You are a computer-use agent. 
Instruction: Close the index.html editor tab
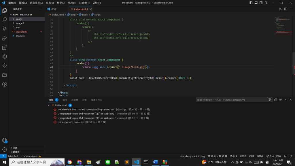(91, 9)
